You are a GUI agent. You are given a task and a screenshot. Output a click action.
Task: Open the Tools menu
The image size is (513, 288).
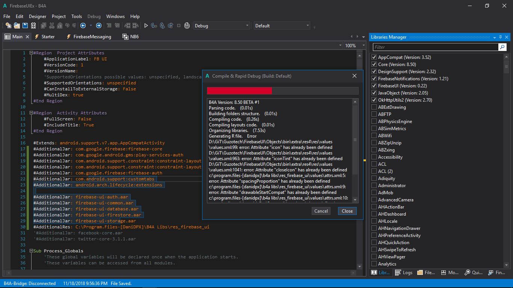[77, 16]
